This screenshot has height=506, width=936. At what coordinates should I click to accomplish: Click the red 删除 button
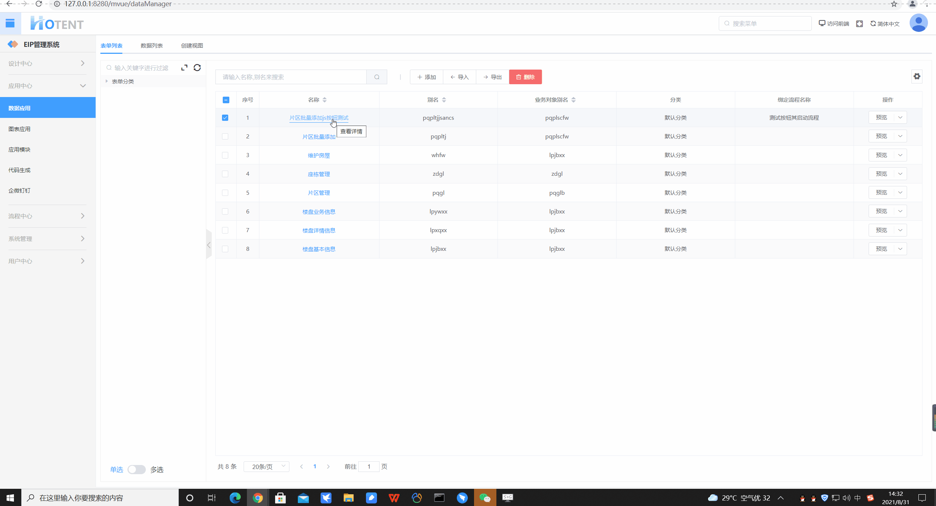[525, 77]
